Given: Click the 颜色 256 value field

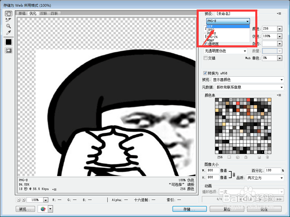Looking at the screenshot, I should (x=270, y=29).
